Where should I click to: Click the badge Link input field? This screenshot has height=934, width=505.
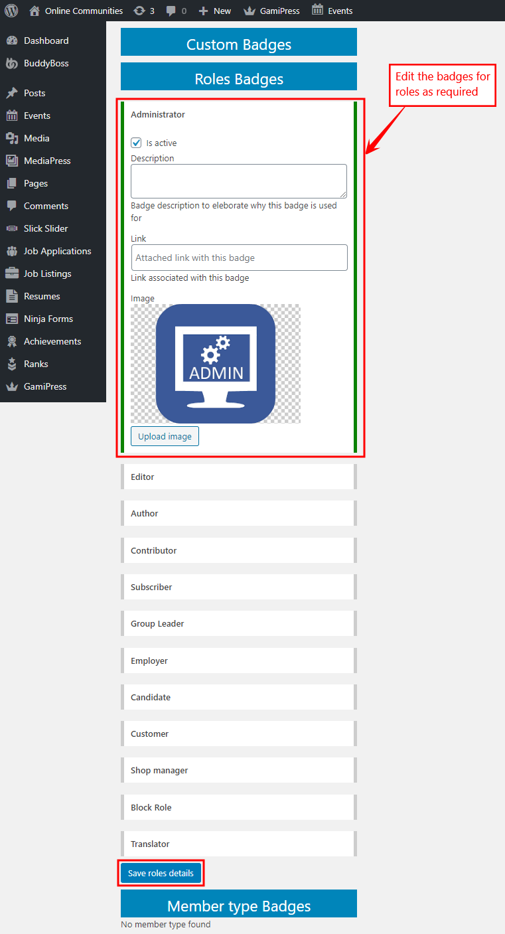(239, 258)
